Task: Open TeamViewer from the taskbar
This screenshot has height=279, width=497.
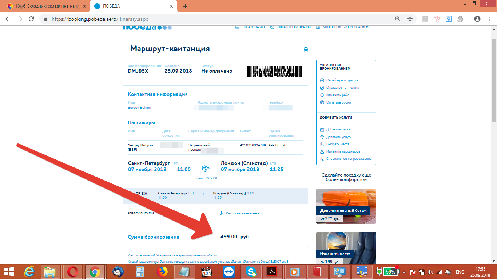Action: (229, 272)
